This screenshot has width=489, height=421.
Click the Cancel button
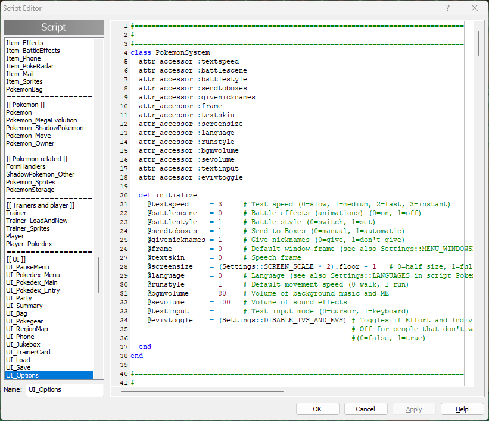pos(365,409)
